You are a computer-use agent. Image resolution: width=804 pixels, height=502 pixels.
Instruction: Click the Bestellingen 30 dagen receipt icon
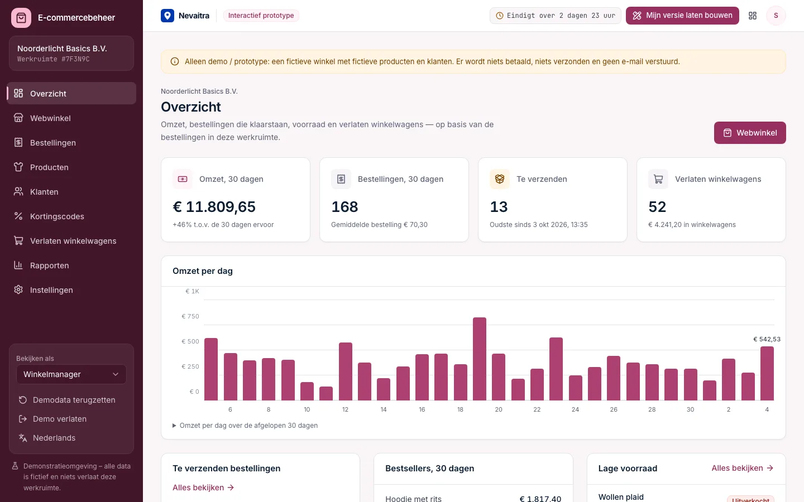(341, 179)
